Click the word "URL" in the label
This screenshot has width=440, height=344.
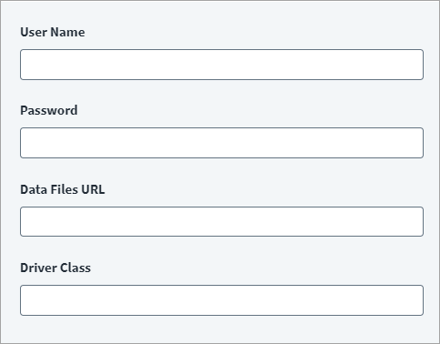(x=93, y=189)
